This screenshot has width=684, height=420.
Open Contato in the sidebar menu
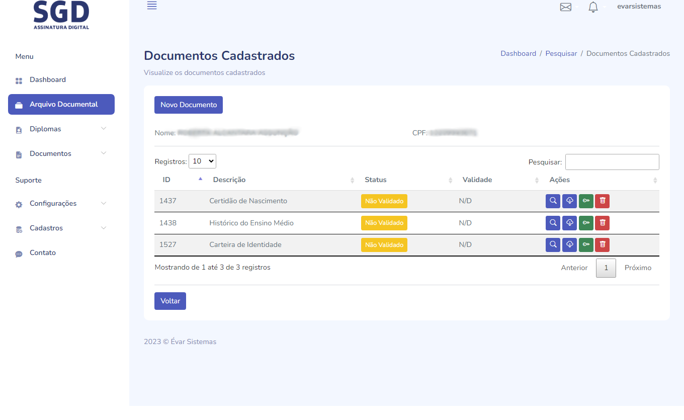[43, 253]
